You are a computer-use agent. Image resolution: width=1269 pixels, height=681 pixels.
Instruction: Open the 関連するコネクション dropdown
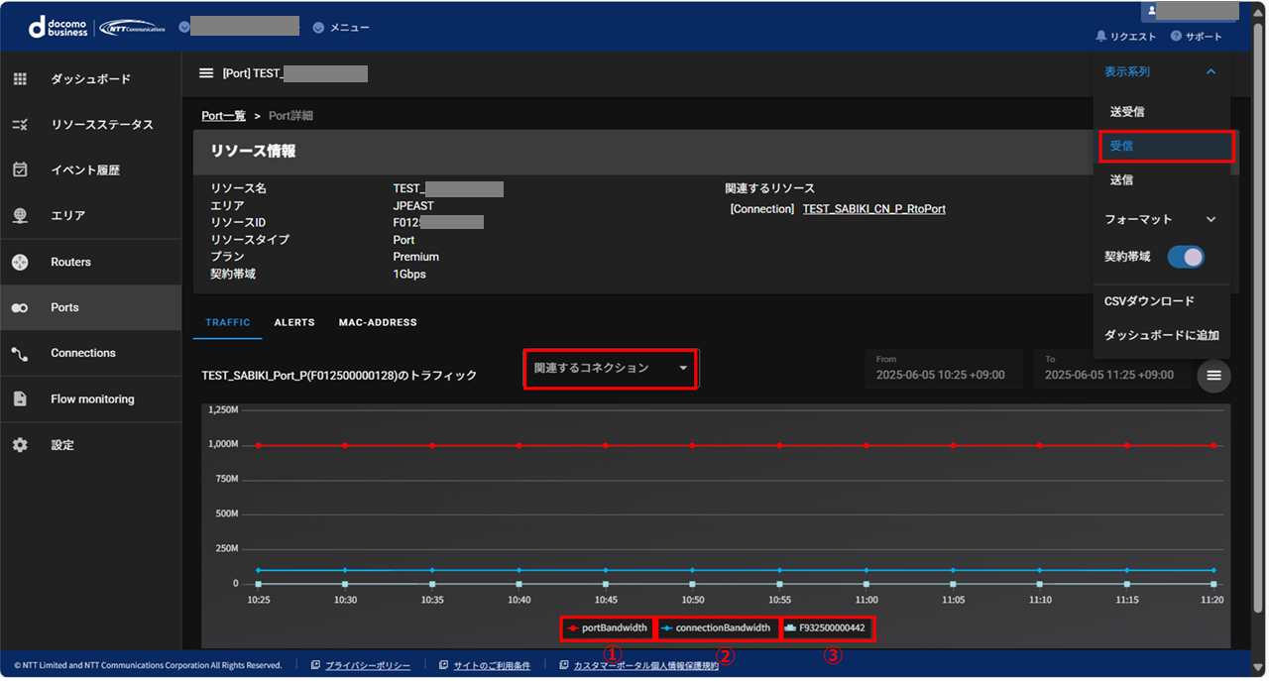click(610, 368)
